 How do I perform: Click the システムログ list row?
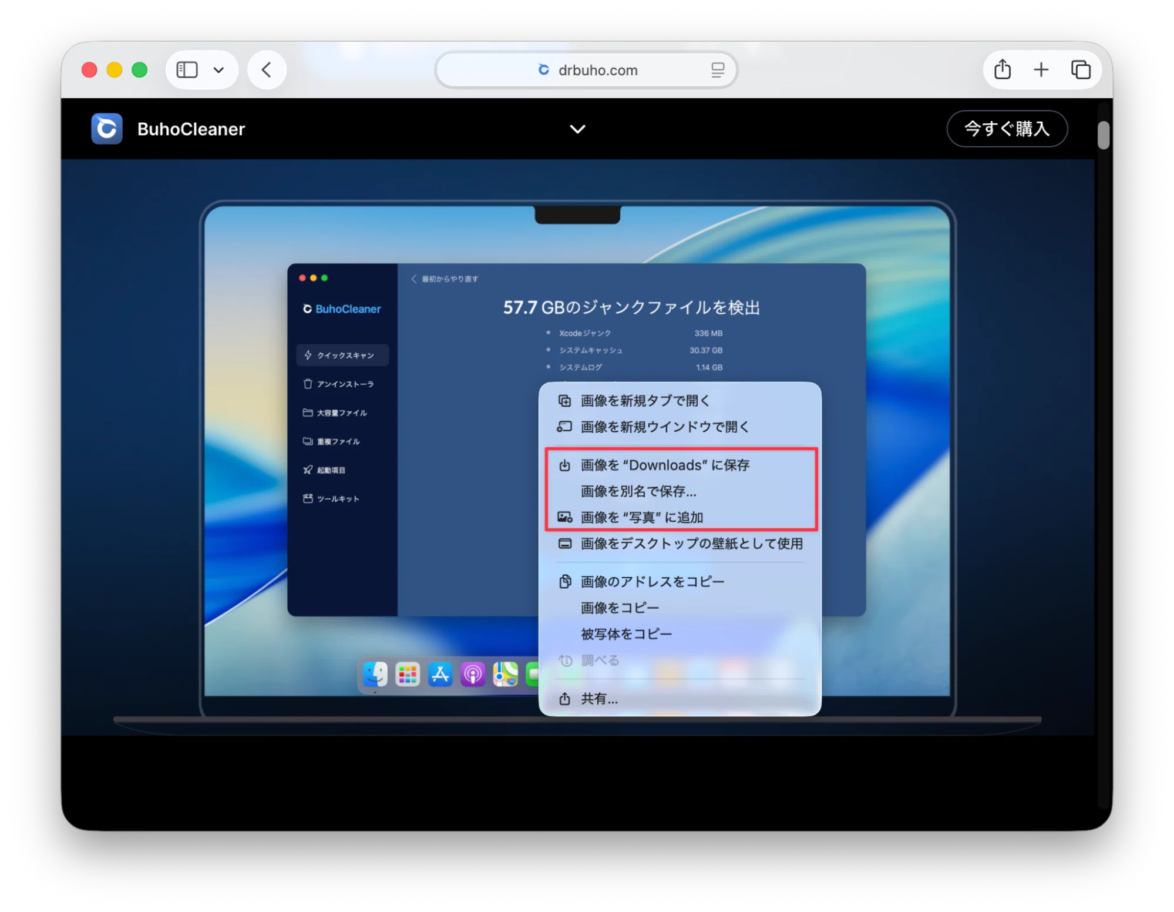pyautogui.click(x=635, y=367)
